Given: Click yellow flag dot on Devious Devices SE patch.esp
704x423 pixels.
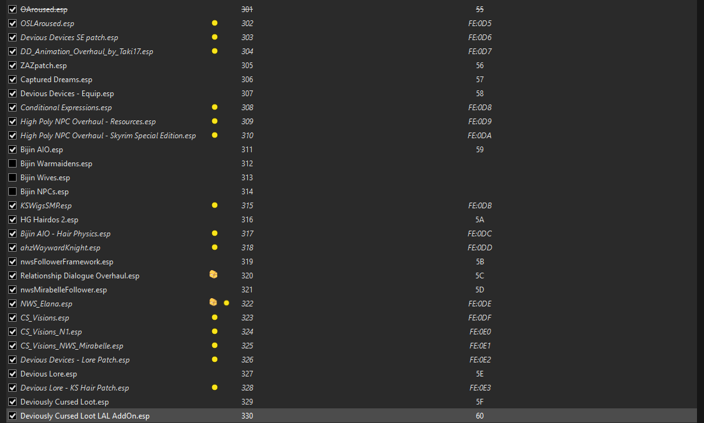Looking at the screenshot, I should pos(215,37).
